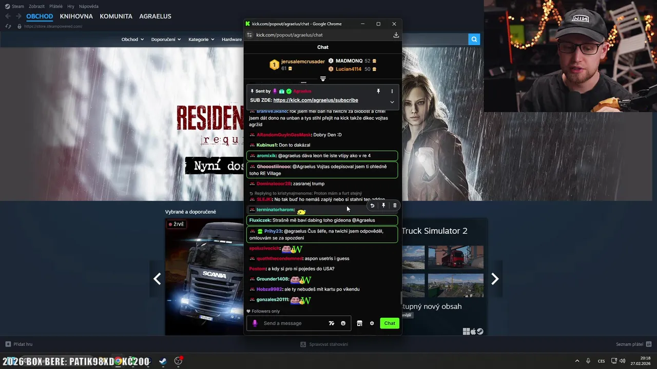The width and height of the screenshot is (657, 369).
Task: Click the microphone icon in chat input
Action: [x=255, y=323]
